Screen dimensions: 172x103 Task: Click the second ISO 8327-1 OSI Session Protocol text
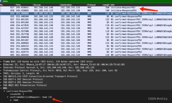(x=23, y=82)
